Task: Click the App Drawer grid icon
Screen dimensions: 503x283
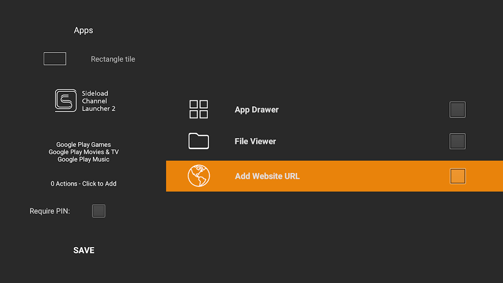Action: click(198, 110)
